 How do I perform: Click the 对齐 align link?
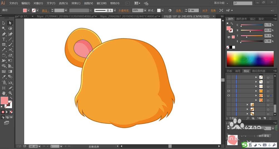205,10
